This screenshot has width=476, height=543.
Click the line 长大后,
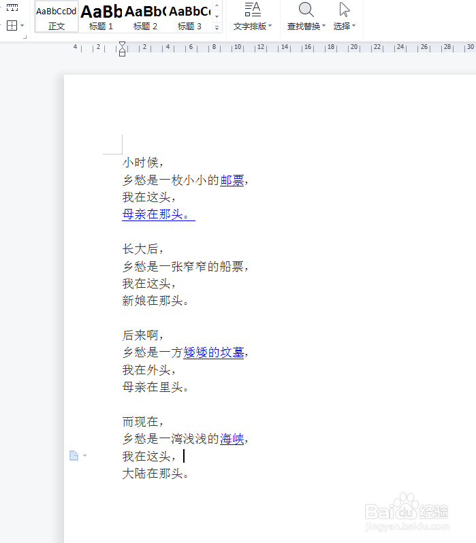(142, 248)
